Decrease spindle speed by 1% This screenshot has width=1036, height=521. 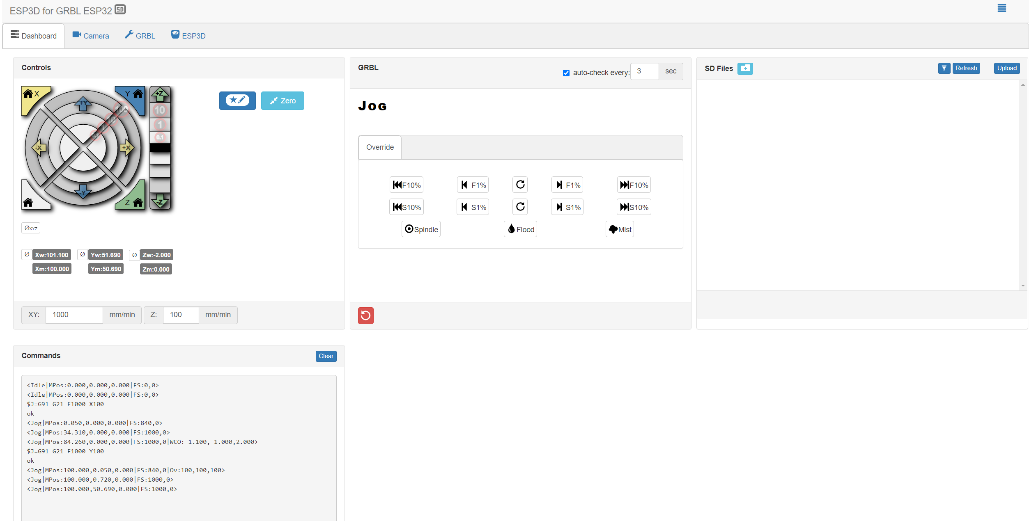473,207
